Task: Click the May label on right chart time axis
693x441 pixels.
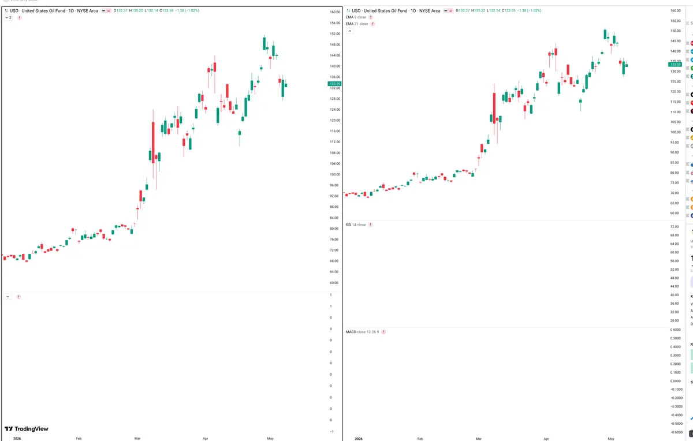Action: (612, 439)
